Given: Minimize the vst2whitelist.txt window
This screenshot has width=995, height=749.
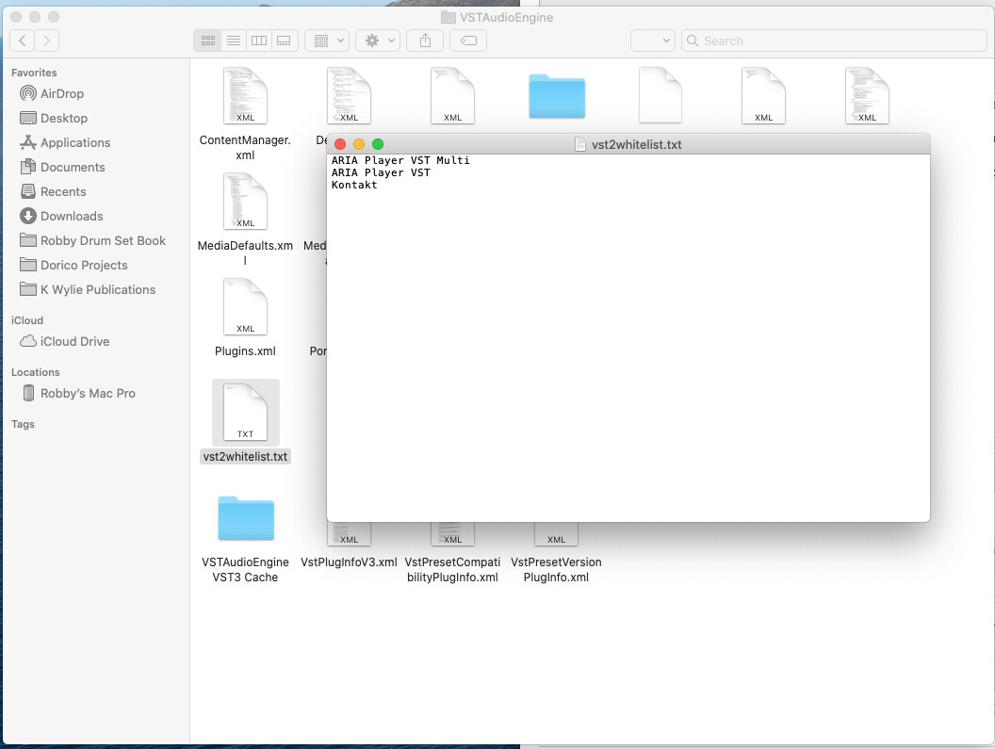Looking at the screenshot, I should [x=359, y=144].
